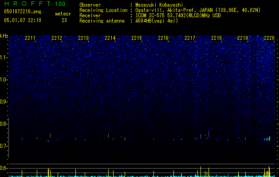
Task: Select the A504HB(yagi 4el) antenna text
Action: point(157,21)
